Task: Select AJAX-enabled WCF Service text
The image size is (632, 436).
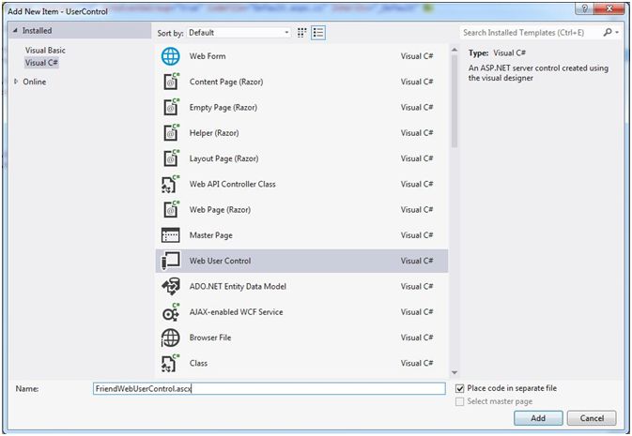Action: [237, 312]
